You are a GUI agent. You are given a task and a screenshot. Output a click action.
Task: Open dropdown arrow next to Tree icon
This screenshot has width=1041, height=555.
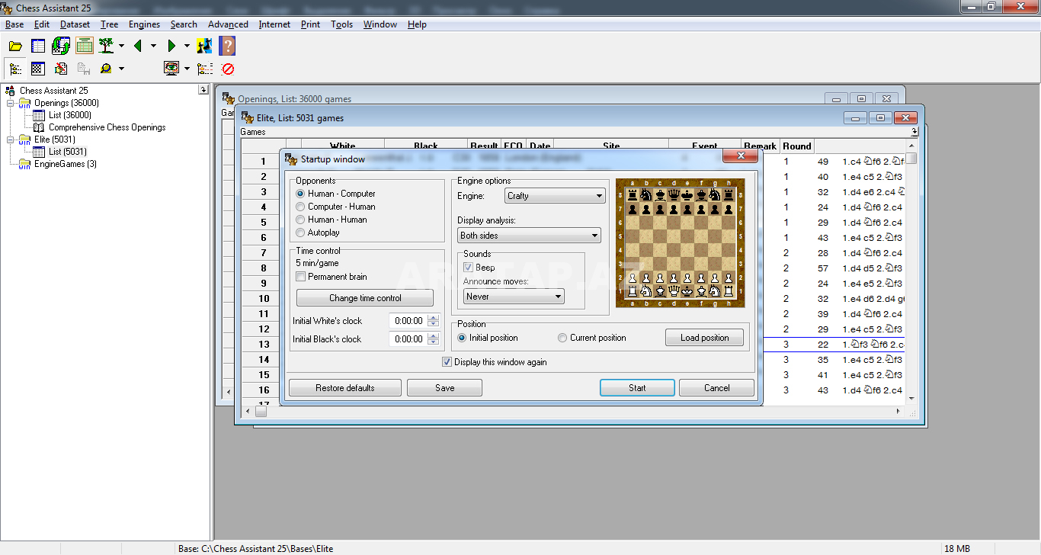(x=120, y=46)
